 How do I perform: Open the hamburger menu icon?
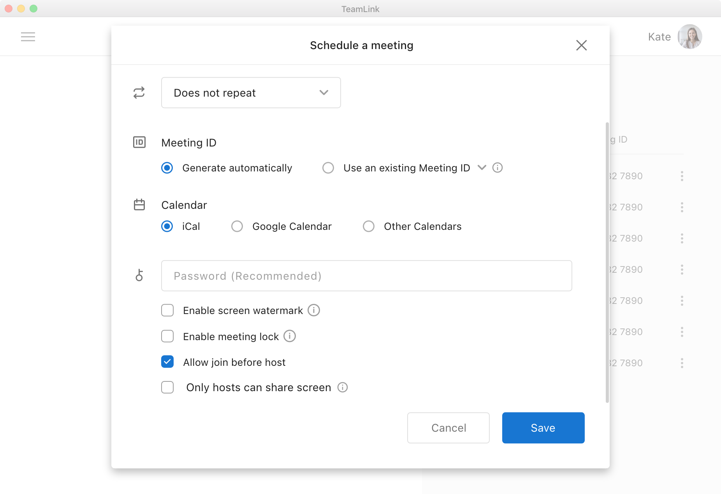28,37
